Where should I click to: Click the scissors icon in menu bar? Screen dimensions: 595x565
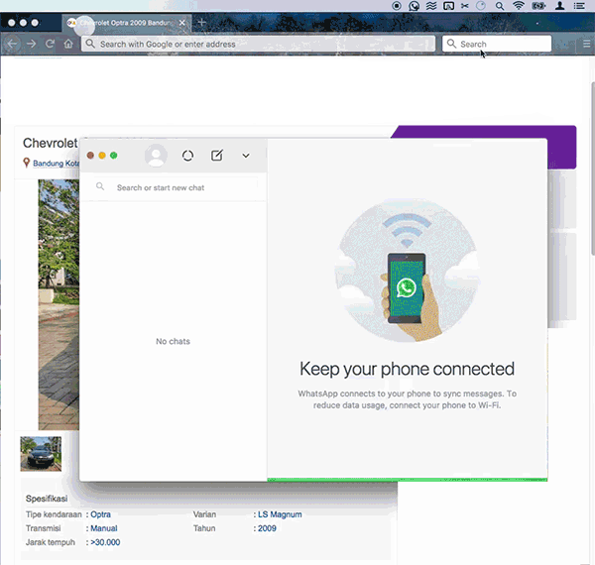click(465, 6)
